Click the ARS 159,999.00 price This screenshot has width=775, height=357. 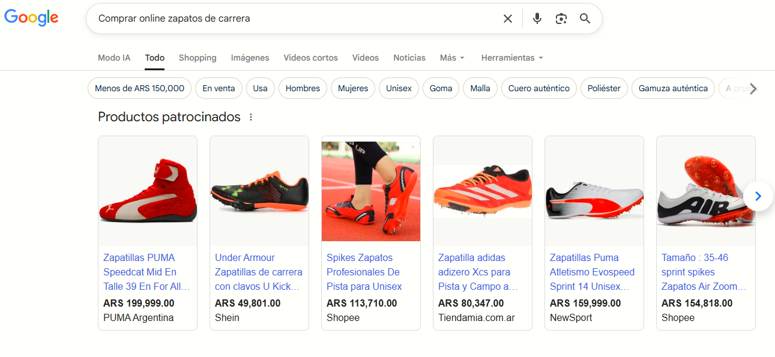pos(585,303)
